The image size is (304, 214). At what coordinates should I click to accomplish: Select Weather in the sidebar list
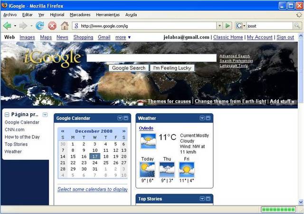click(x=13, y=152)
